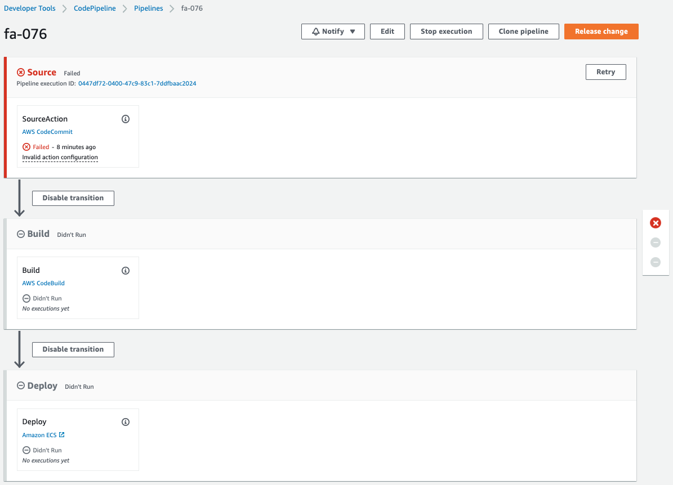Disable transition between Source and Build
The width and height of the screenshot is (673, 485).
[x=73, y=198]
